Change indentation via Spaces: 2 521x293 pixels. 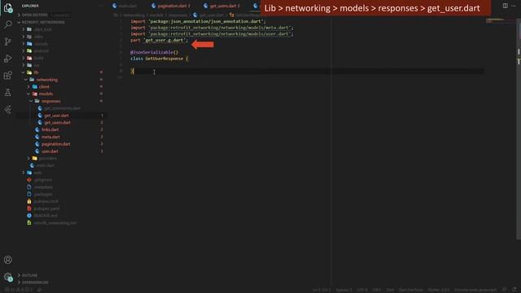[344, 290]
